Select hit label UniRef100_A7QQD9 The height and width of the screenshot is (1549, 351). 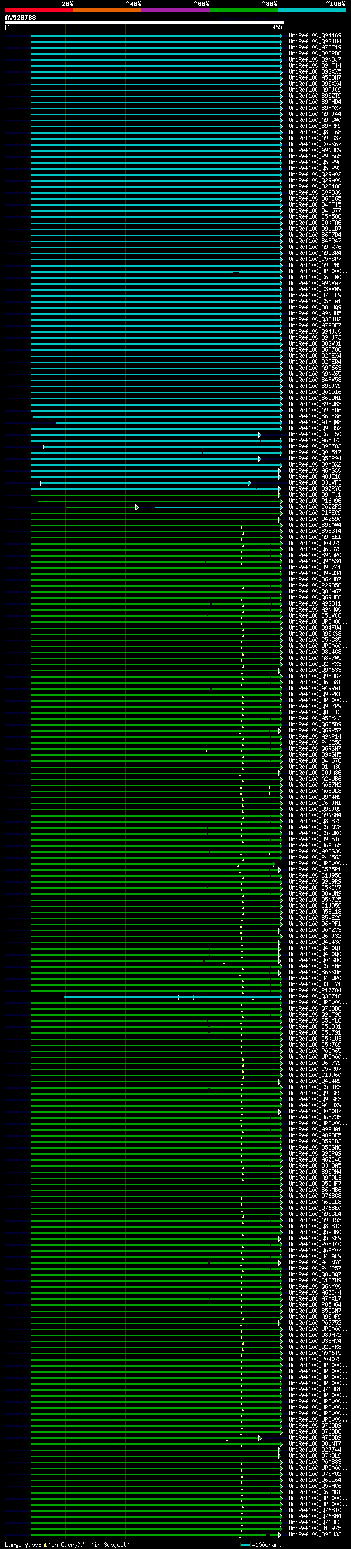coord(315,1438)
